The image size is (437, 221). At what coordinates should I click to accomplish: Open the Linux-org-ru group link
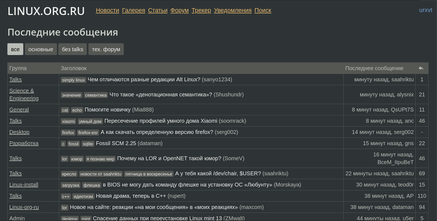click(x=24, y=207)
